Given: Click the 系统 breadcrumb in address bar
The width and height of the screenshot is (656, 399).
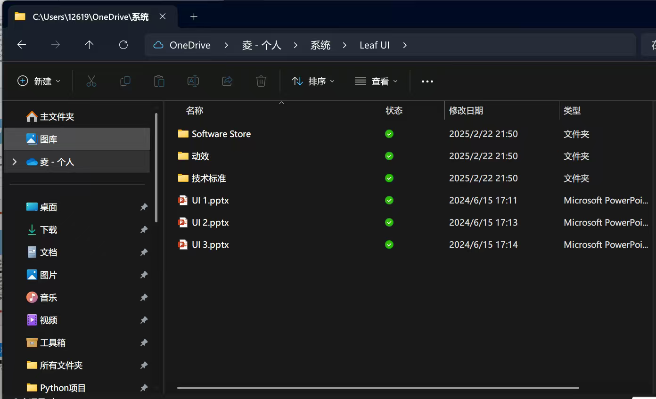Looking at the screenshot, I should click(x=320, y=45).
